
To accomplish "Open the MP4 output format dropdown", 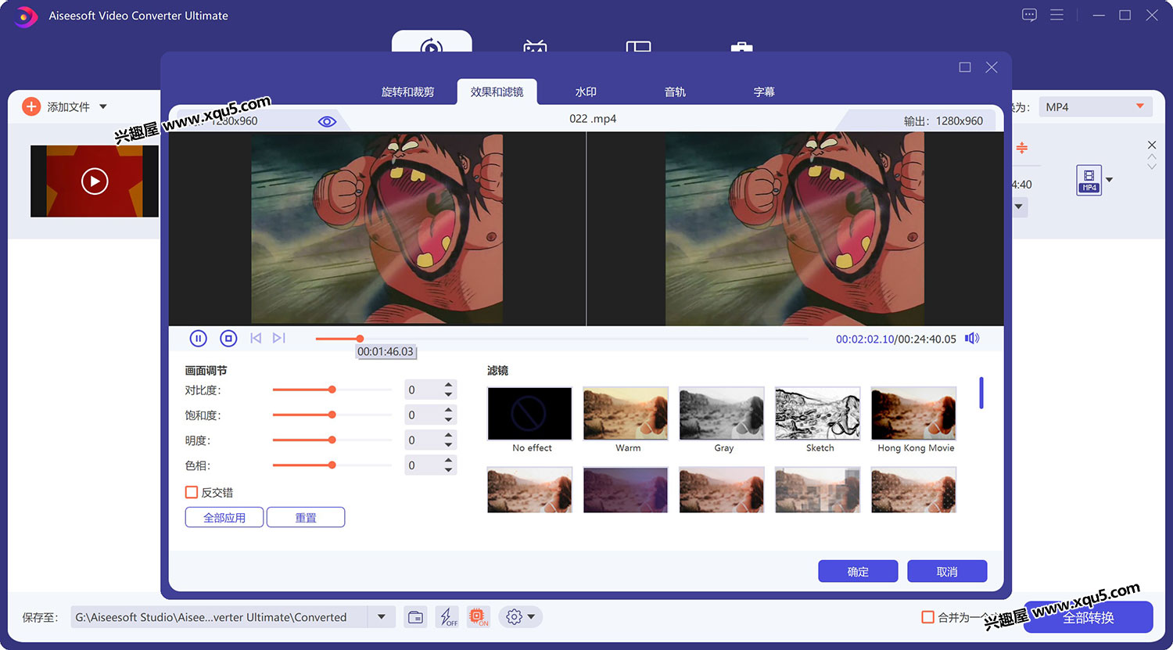I will pyautogui.click(x=1096, y=106).
